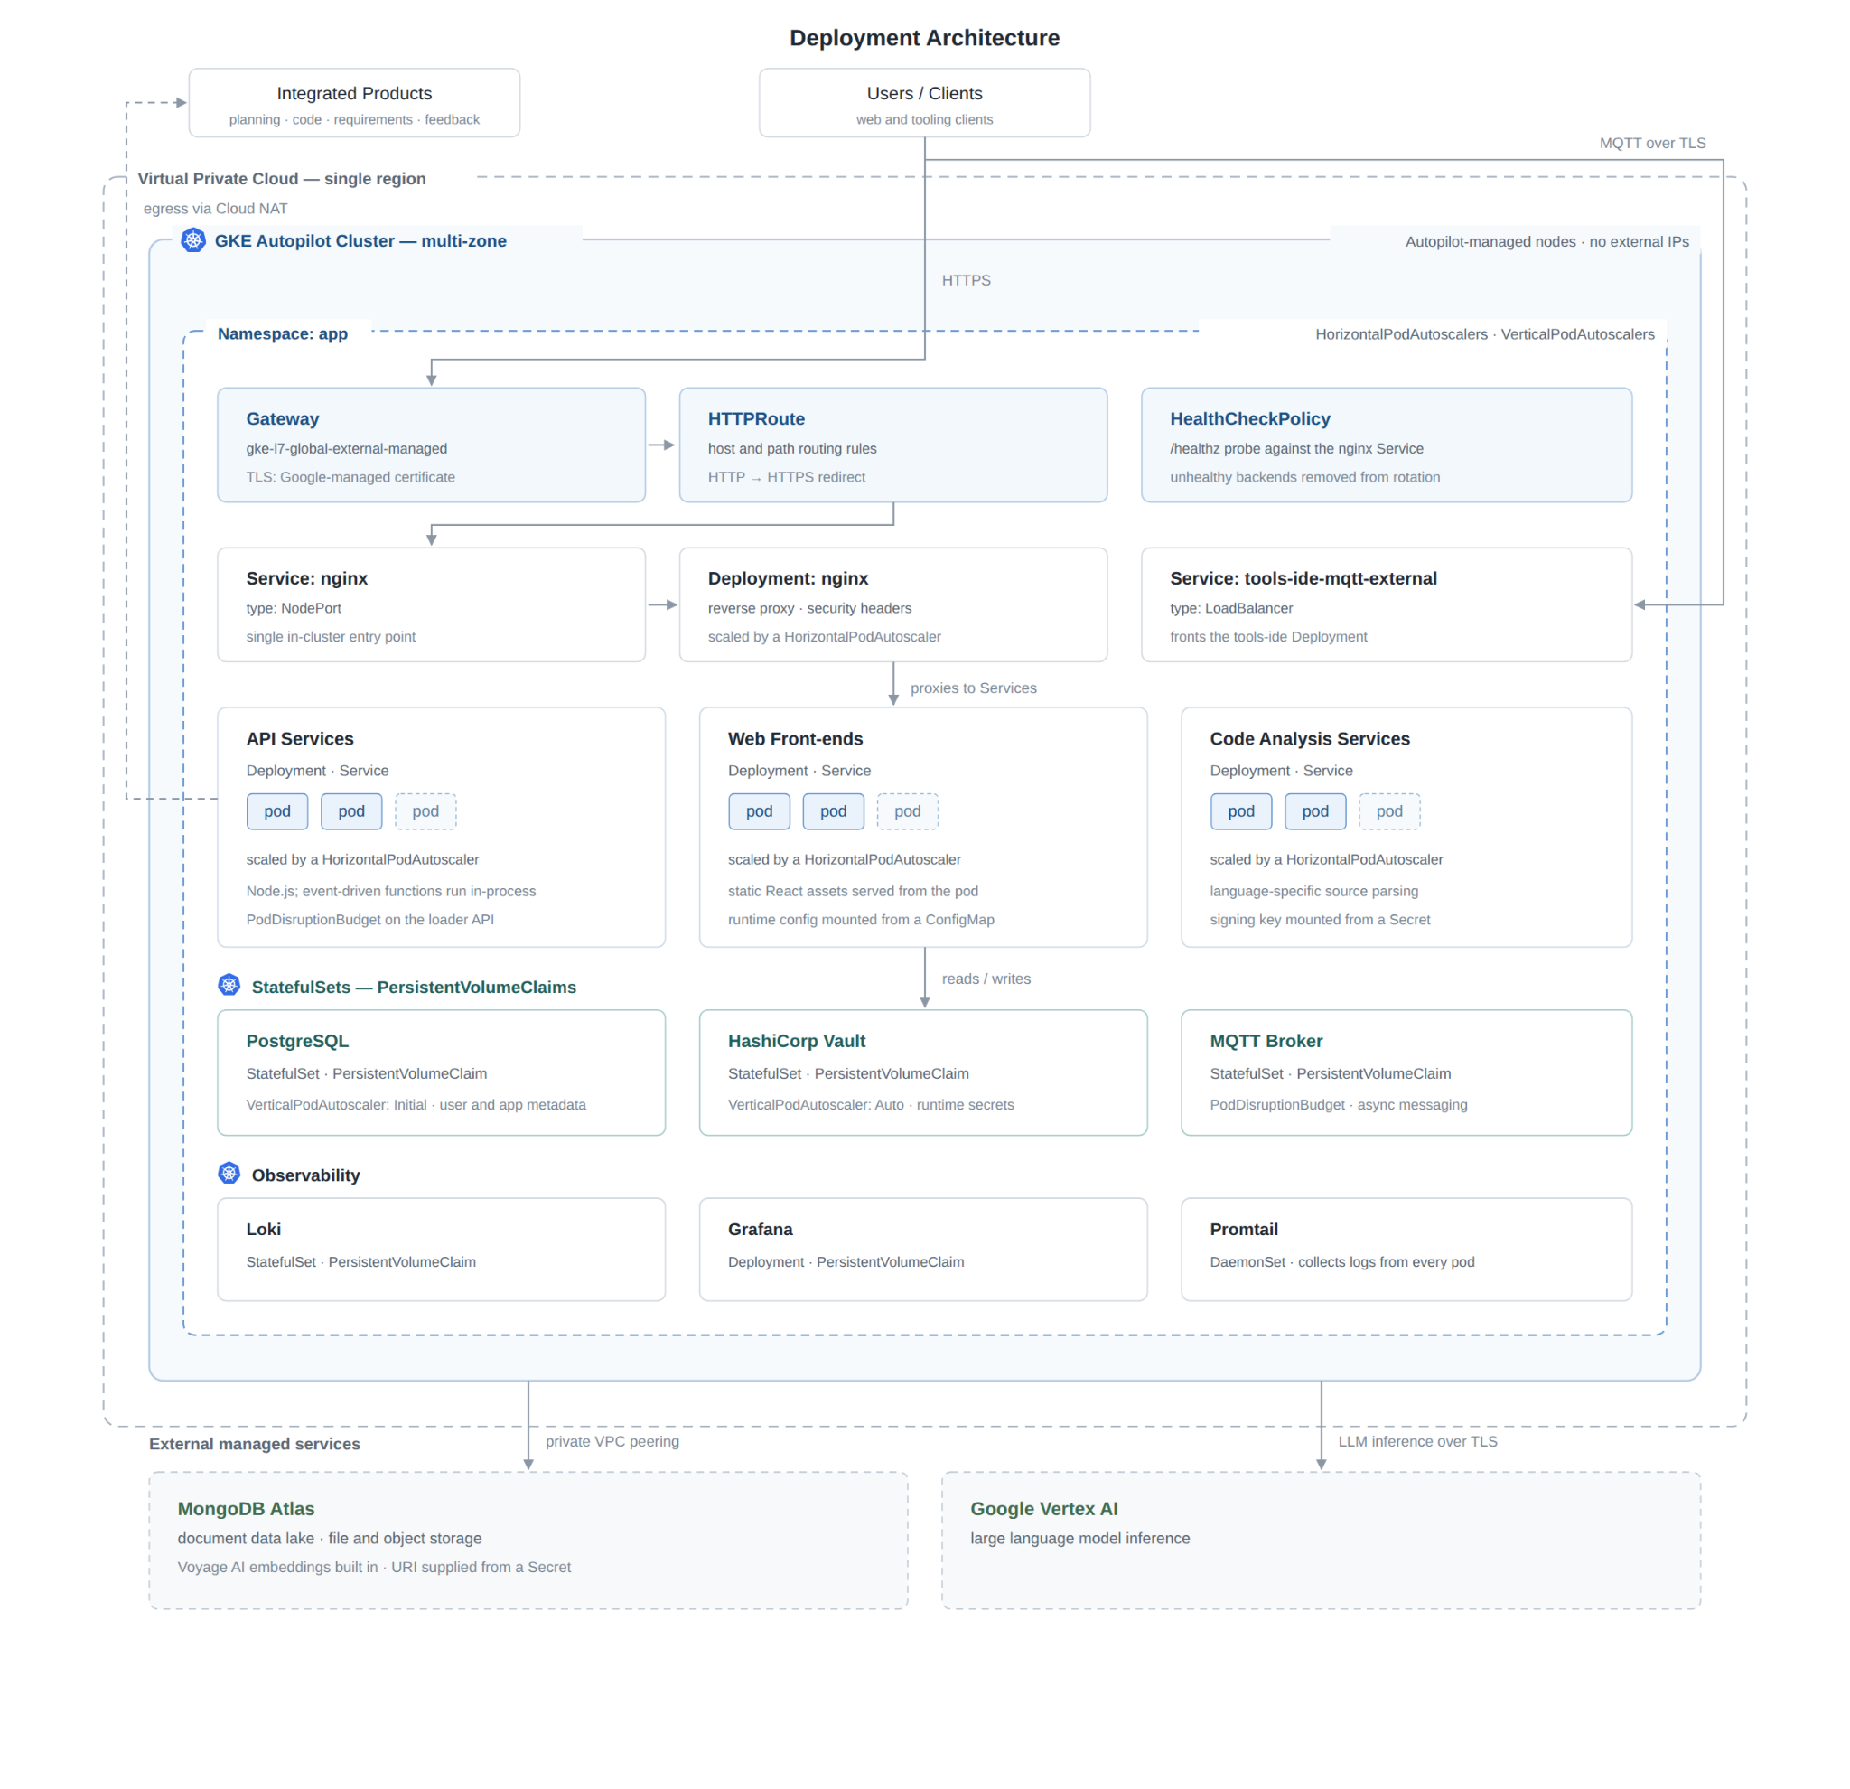1850x1789 pixels.
Task: Click the dashed pod in Web Front-ends
Action: point(908,811)
